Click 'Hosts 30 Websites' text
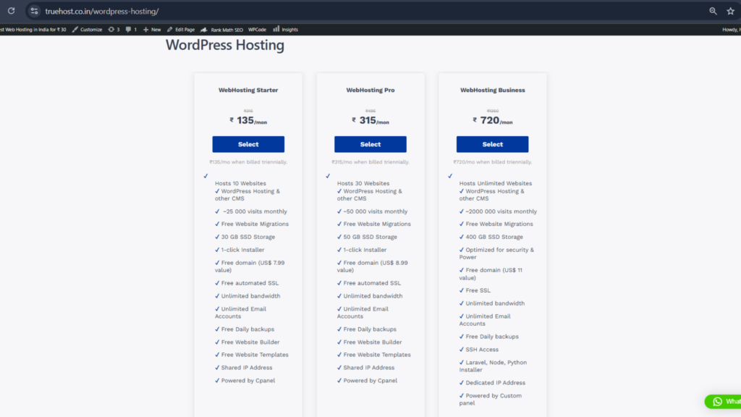 click(363, 183)
